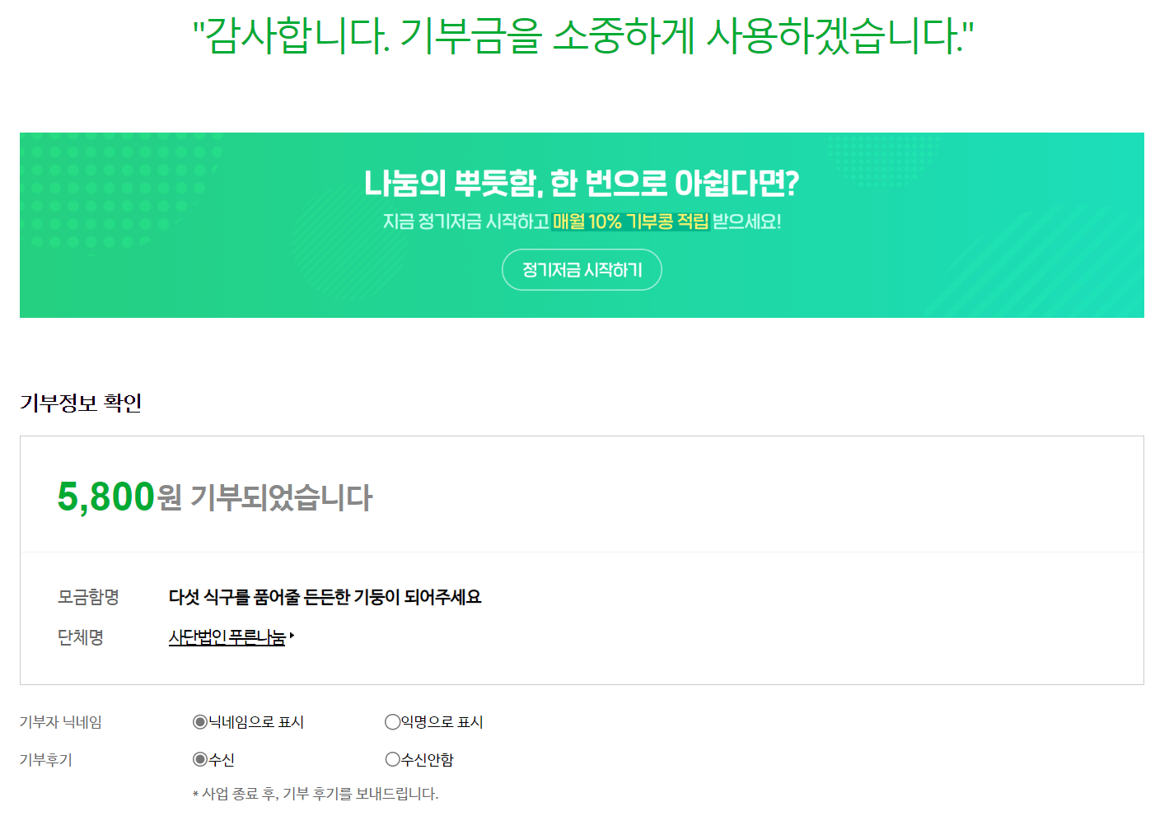Click the 기부되었습니다 confirmation text
The image size is (1155, 816).
tap(281, 497)
